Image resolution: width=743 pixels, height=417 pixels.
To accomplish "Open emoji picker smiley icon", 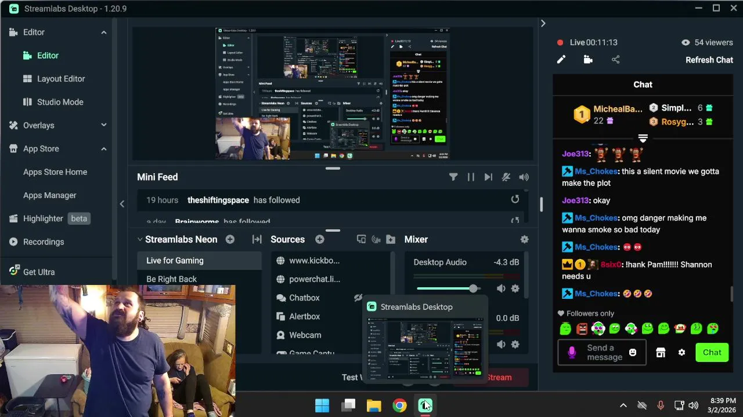I will tap(633, 353).
